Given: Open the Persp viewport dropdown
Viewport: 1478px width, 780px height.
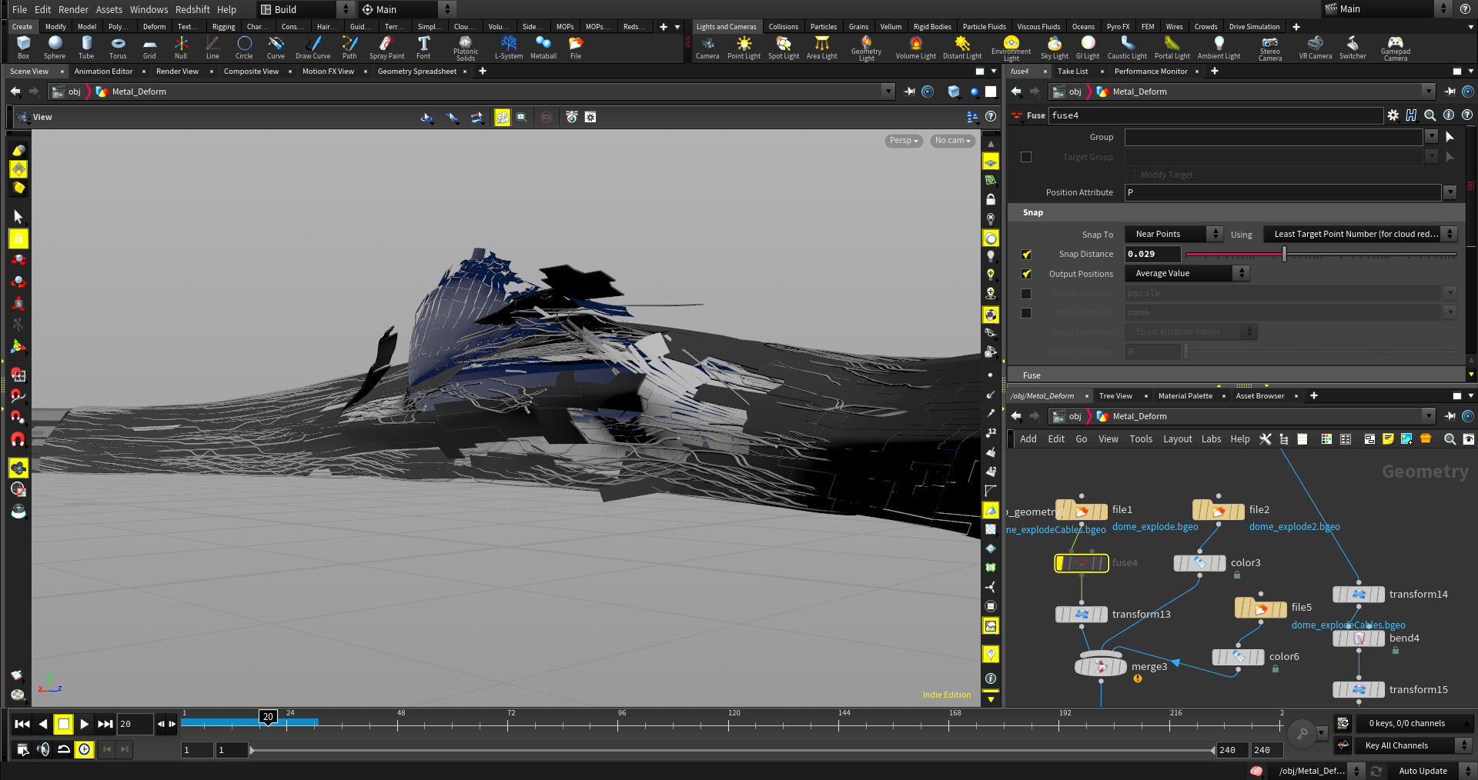Looking at the screenshot, I should (904, 141).
